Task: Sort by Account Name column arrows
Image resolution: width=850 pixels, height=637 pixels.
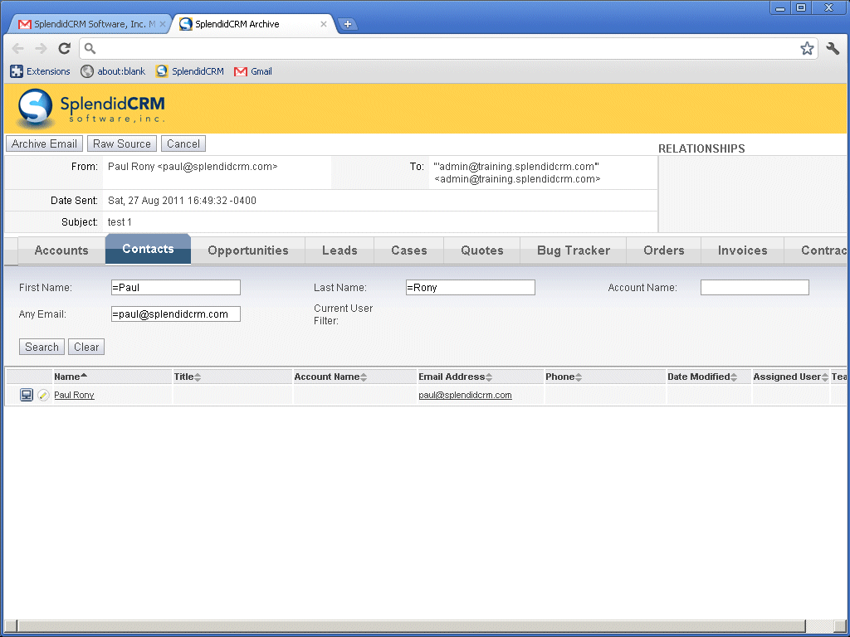Action: (x=364, y=377)
